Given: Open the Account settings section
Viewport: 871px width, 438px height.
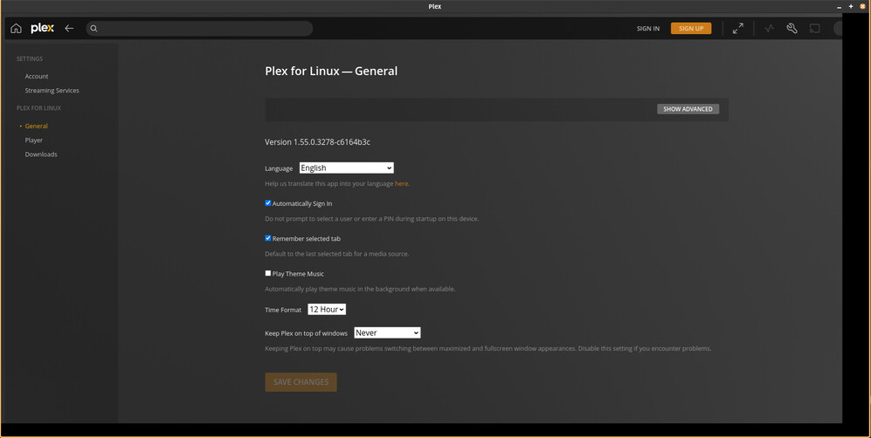Looking at the screenshot, I should (x=37, y=77).
